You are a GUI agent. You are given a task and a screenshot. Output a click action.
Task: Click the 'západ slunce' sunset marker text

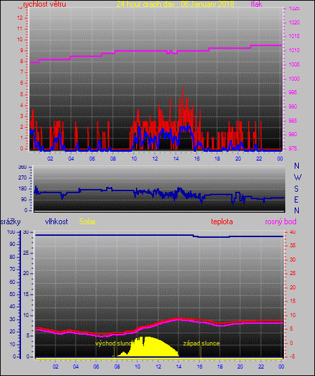tap(201, 343)
